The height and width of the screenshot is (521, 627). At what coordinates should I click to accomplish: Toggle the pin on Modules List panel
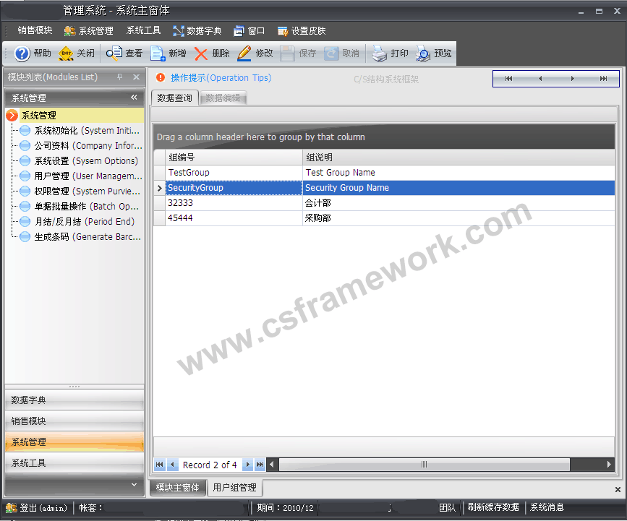tap(120, 77)
